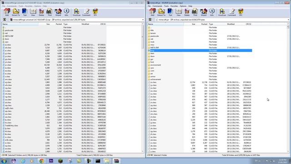The width and height of the screenshot is (291, 164).
Task: Sort by Name column in minecraftforge zip window
Action: tap(20, 24)
